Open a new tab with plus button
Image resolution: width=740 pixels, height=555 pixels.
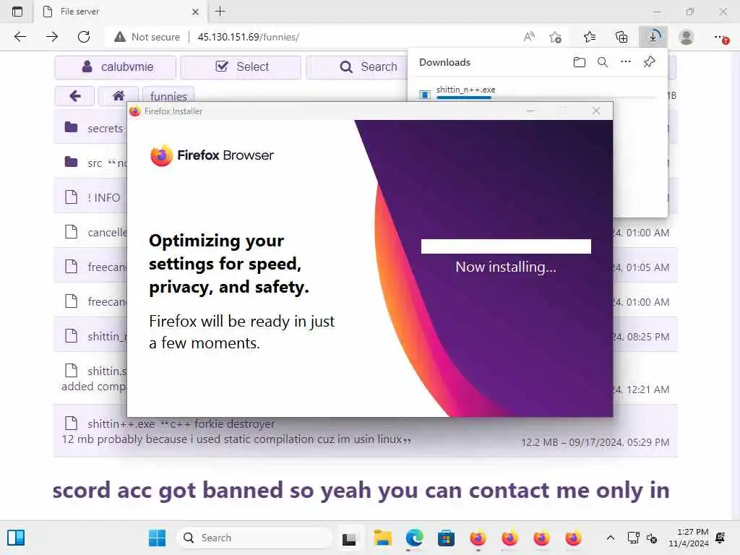tap(220, 12)
